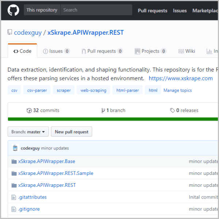Click the repository book icon beside codexguy

[10, 32]
